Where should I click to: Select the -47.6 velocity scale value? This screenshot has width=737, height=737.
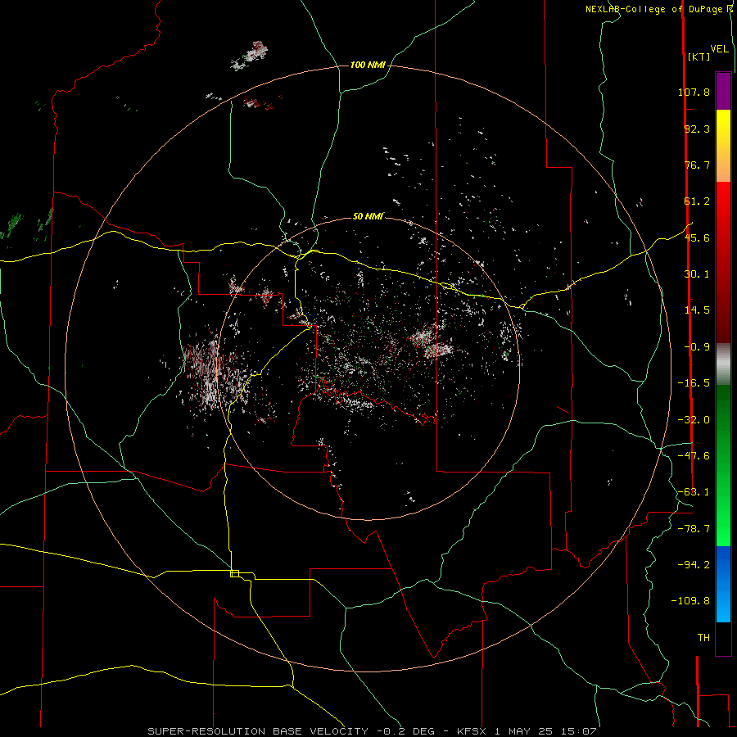[694, 456]
